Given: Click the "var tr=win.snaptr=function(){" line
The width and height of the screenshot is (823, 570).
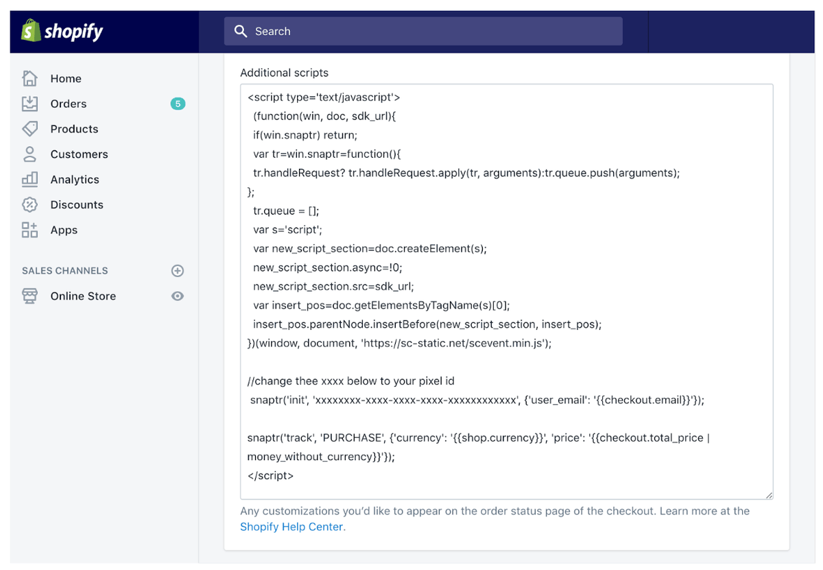Looking at the screenshot, I should coord(326,154).
